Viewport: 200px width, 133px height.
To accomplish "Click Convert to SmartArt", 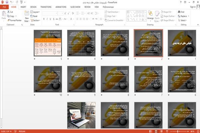I will (114, 20).
